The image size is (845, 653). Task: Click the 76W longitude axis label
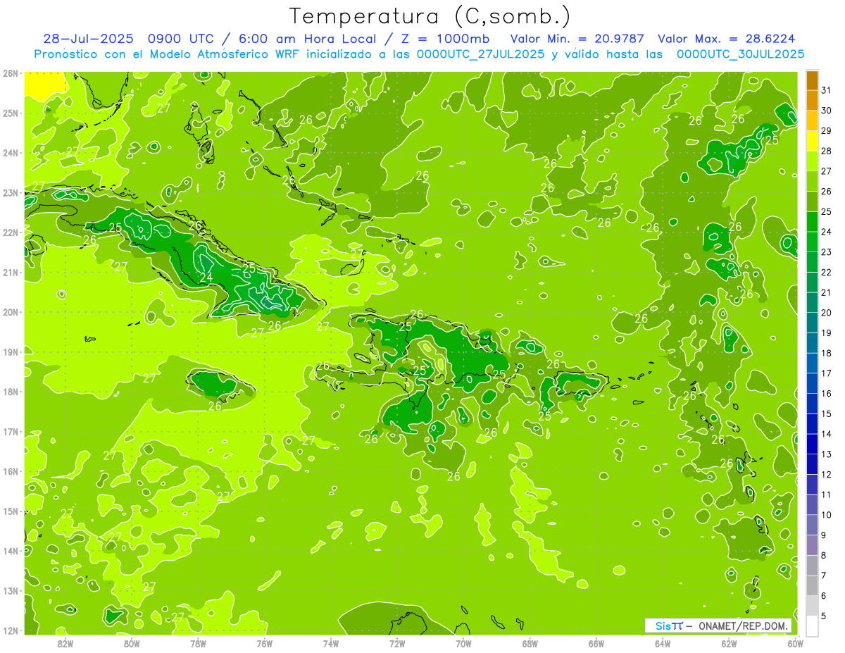tap(265, 643)
